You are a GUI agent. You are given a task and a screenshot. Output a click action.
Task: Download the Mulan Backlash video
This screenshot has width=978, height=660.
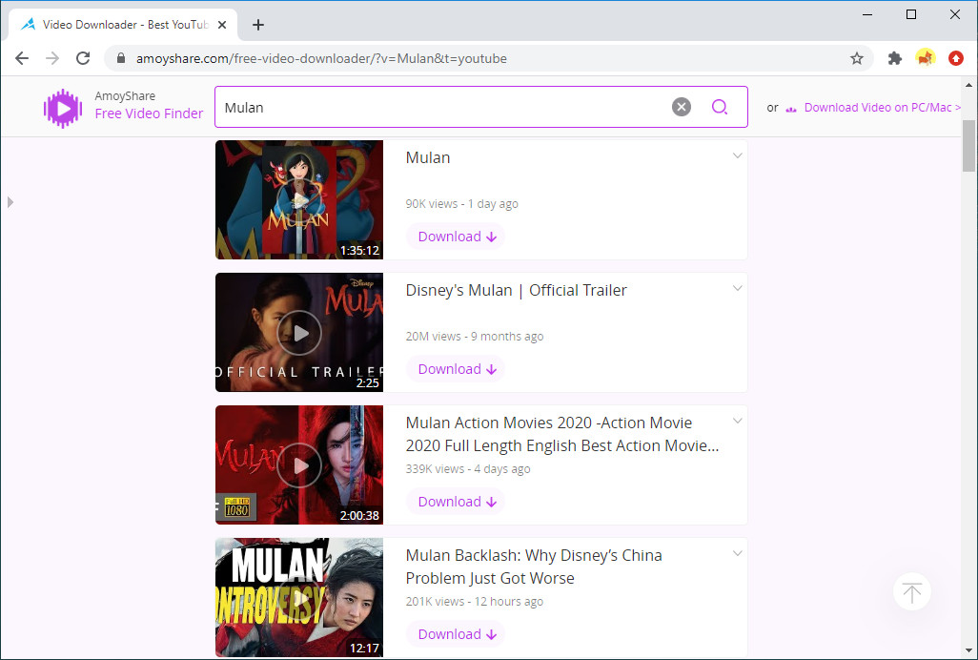pyautogui.click(x=456, y=634)
